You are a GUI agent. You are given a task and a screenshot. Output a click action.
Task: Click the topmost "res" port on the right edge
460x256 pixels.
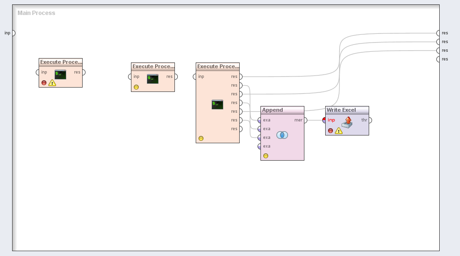438,33
